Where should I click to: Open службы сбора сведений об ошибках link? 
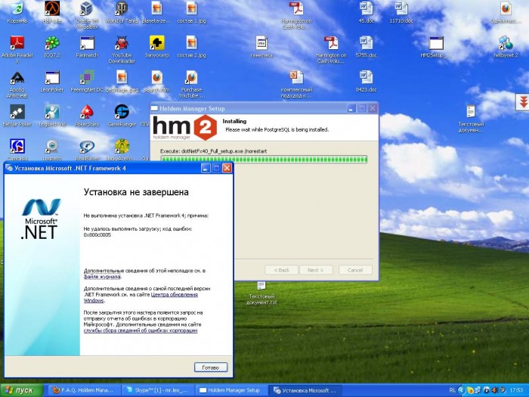tap(141, 330)
